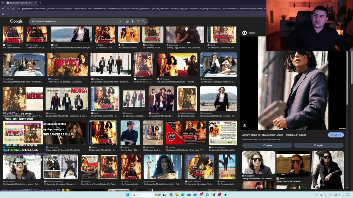Clear the Google search box text
Viewport: 353px width, 198px height.
[x=120, y=21]
